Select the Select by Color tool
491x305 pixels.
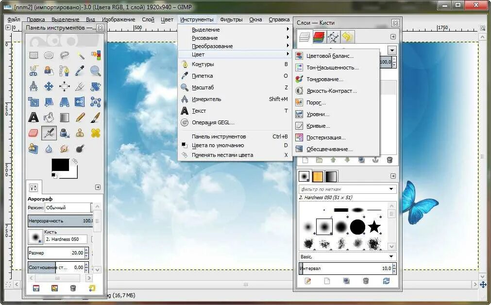coord(96,55)
